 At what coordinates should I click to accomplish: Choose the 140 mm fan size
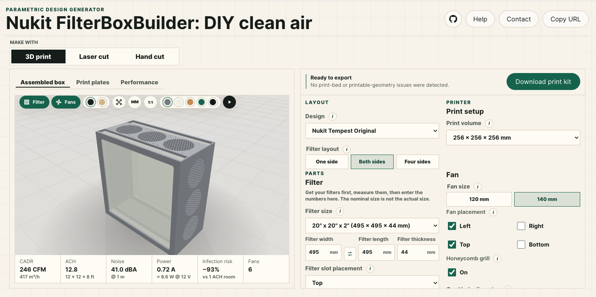pos(547,199)
